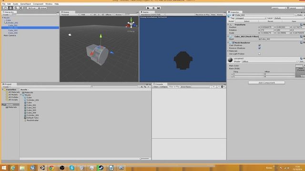Toggle the Cube_002 active checkbox
Viewport: 305px width, 171px height.
click(x=233, y=15)
